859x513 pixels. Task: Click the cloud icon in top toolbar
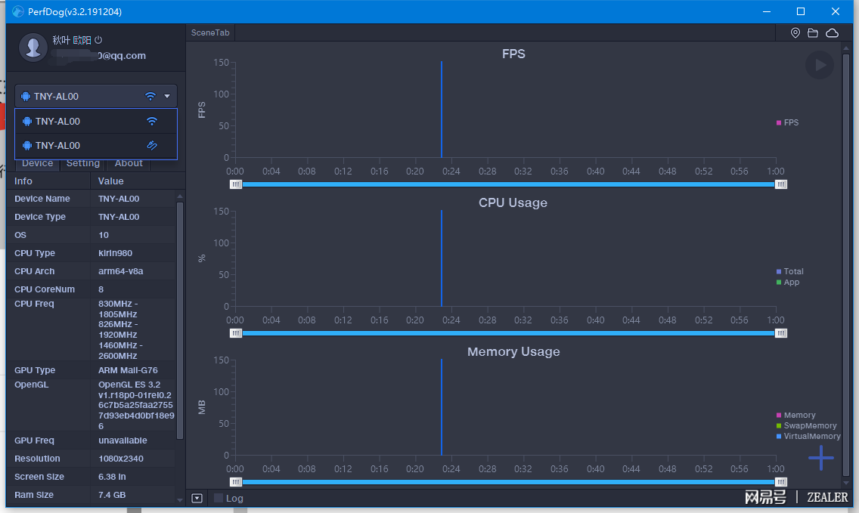(x=832, y=33)
